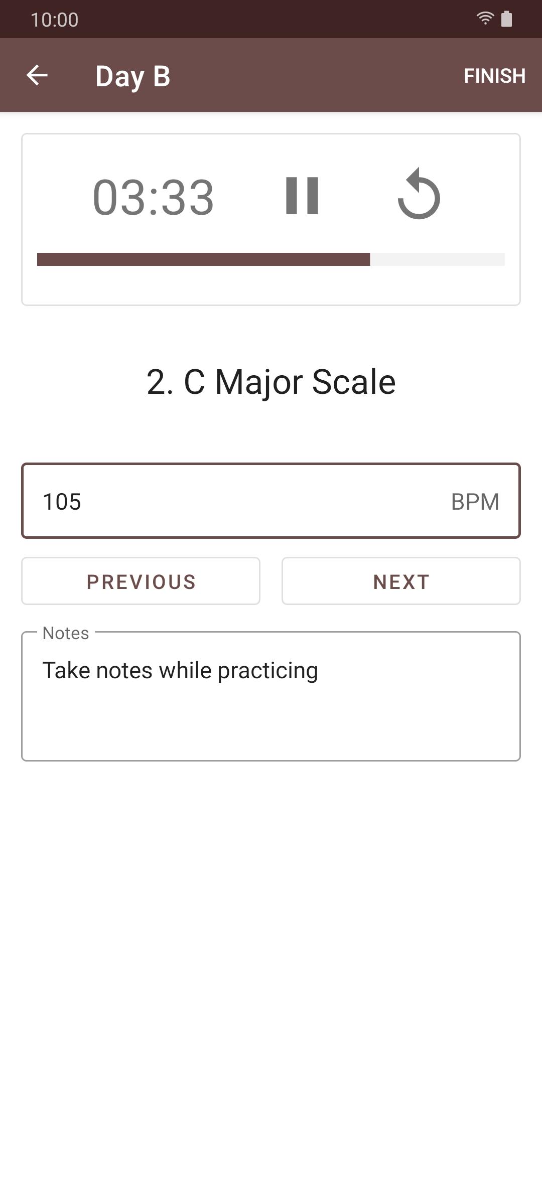Tap the "Take notes while practicing" placeholder text
This screenshot has width=542, height=1204.
click(180, 671)
